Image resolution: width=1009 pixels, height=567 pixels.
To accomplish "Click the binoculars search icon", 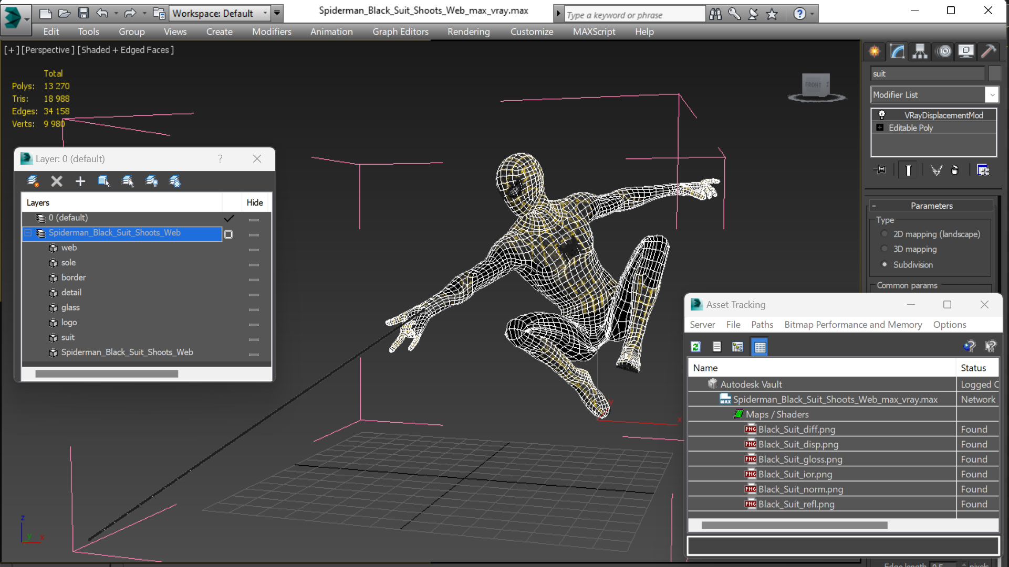I will tap(715, 14).
